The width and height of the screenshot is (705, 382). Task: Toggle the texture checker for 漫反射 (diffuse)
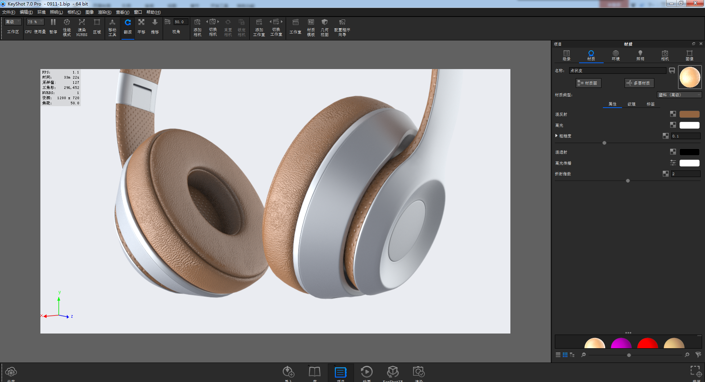[x=673, y=114]
